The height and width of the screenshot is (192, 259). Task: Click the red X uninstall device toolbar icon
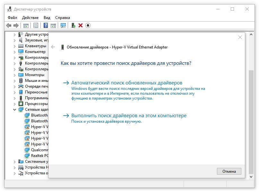pos(81,25)
